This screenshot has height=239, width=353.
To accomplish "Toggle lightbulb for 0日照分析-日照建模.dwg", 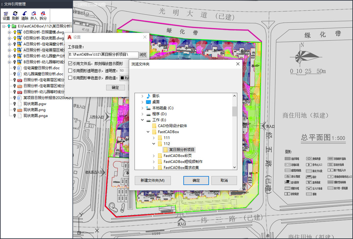I will [x=15, y=32].
